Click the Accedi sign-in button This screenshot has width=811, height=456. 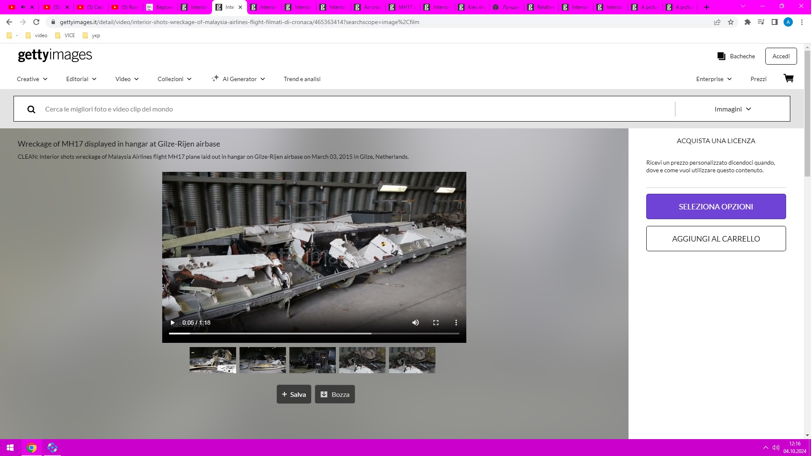781,56
